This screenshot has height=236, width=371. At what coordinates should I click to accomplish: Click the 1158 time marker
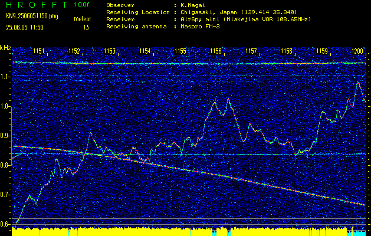tap(287, 51)
